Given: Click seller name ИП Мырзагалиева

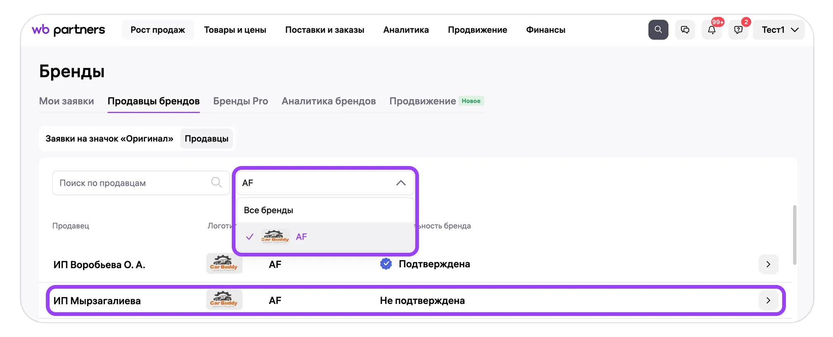Looking at the screenshot, I should pyautogui.click(x=97, y=301).
